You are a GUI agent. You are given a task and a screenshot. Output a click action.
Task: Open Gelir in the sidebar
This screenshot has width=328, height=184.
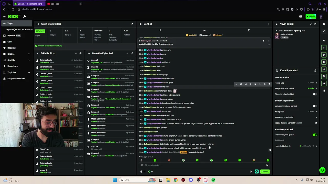pos(17,42)
